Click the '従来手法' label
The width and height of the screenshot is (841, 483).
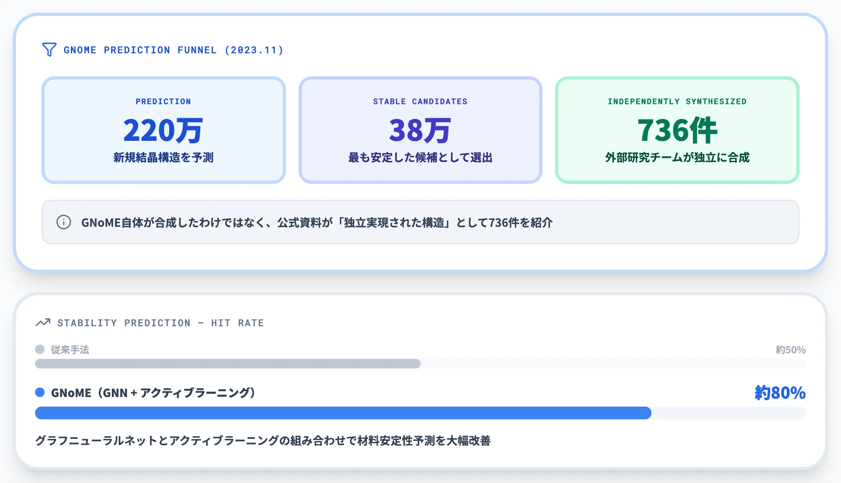[x=70, y=350]
